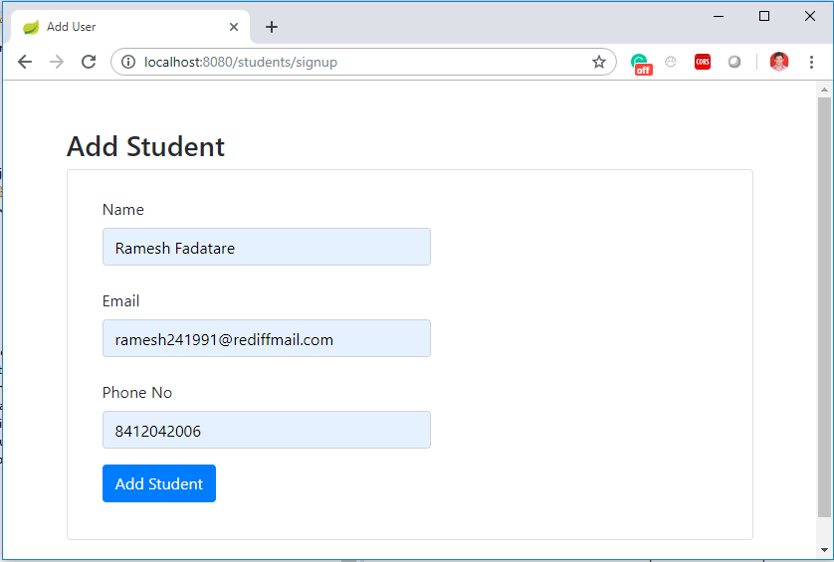Click the gray face extension icon
Viewport: 834px width, 562px height.
tap(671, 62)
